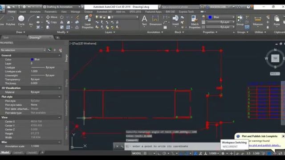Expand the Modify panel
Viewport: 285px width, 160px height.
tap(62, 32)
